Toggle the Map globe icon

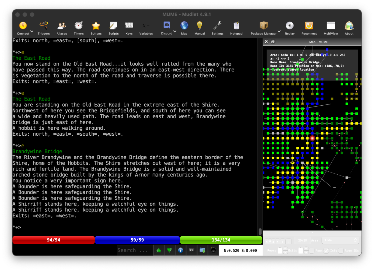tap(184, 26)
